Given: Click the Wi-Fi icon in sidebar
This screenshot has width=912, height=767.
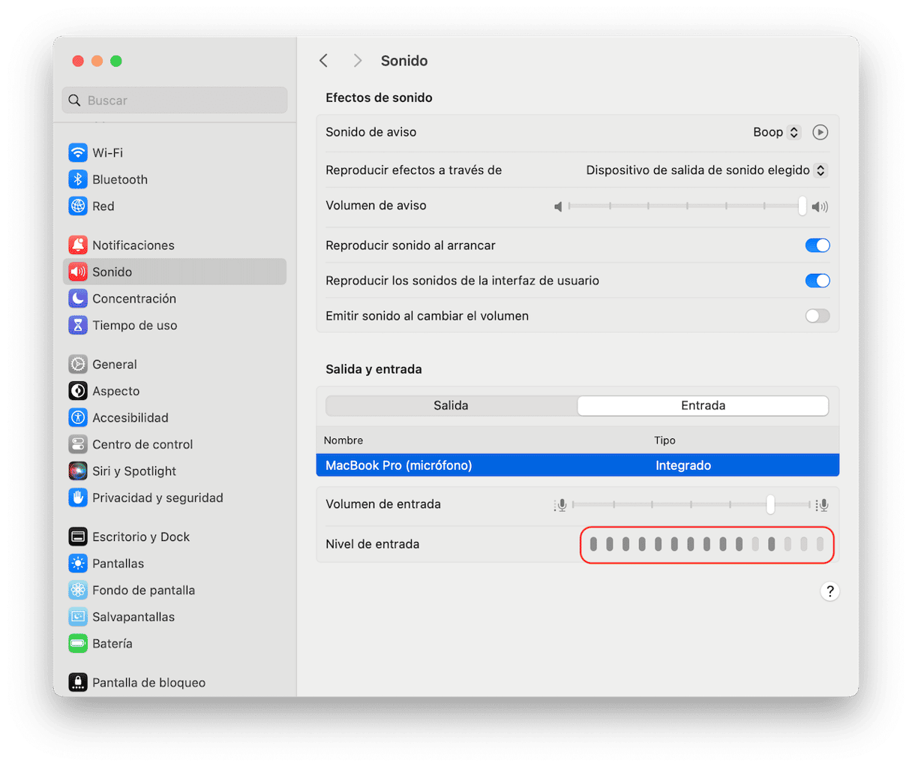Looking at the screenshot, I should (78, 153).
